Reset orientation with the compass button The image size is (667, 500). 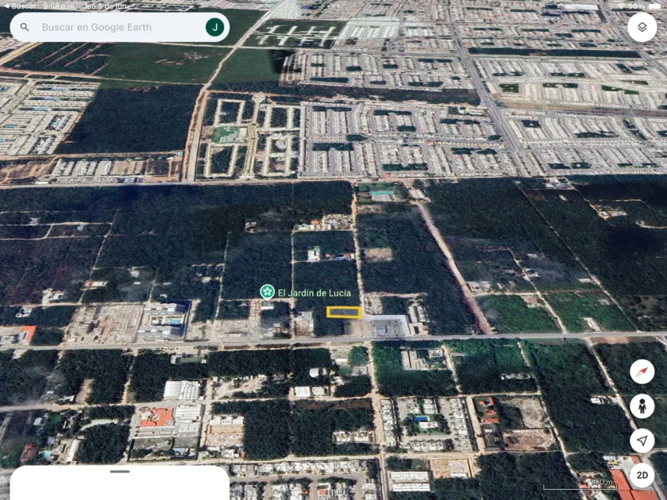[642, 371]
